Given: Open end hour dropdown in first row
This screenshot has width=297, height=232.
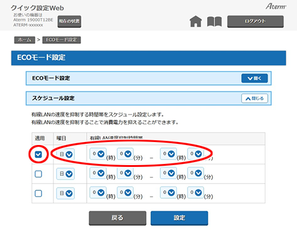Looking at the screenshot, I should [x=168, y=154].
